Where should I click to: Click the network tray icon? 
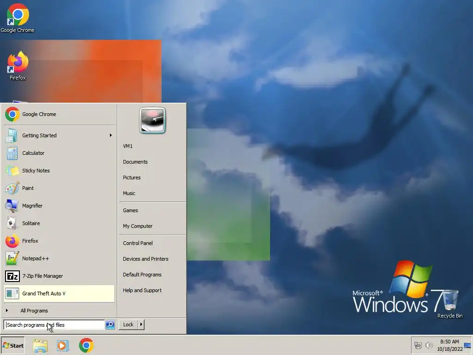418,345
